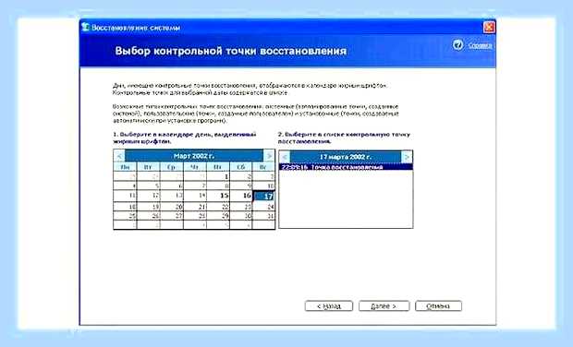
Task: Select highlighted day 17 in calendar
Action: (x=263, y=196)
